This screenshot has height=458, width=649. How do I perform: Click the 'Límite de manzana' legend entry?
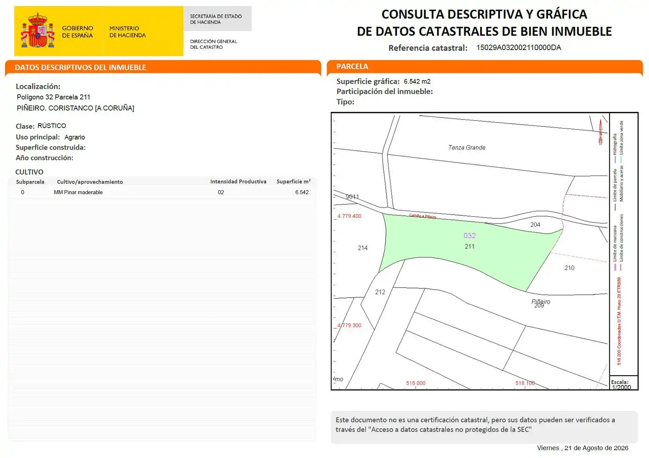click(x=615, y=248)
